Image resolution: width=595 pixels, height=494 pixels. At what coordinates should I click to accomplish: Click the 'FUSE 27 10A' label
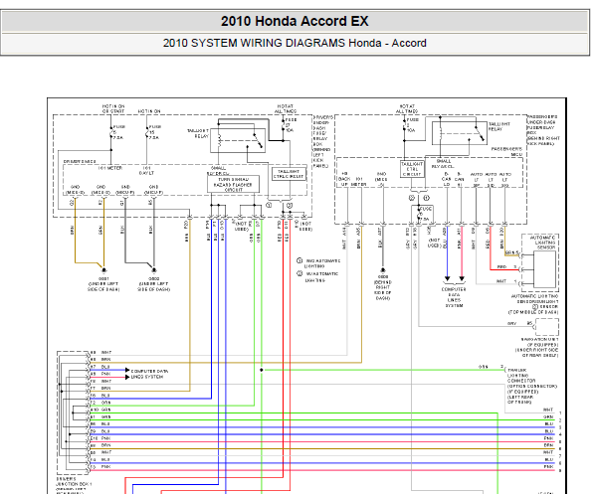point(292,124)
